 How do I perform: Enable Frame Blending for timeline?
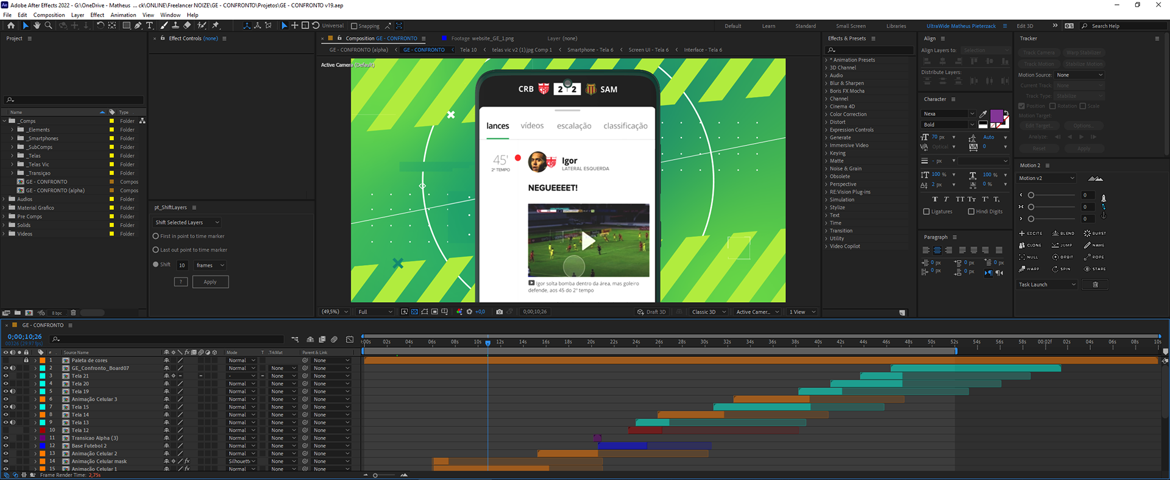tap(322, 339)
